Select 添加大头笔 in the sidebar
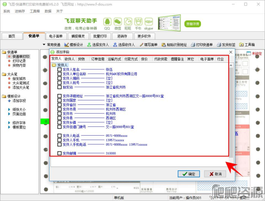265x201 pixels. point(21,87)
